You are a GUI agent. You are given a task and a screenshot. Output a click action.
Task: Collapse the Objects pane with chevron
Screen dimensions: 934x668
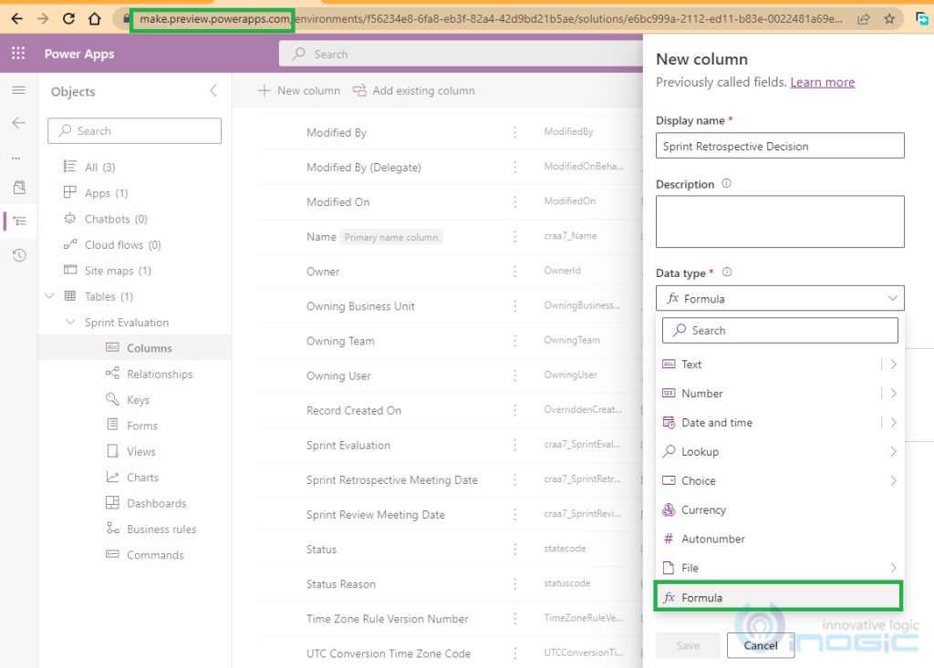click(213, 90)
